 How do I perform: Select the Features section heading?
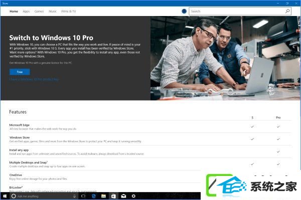(18, 112)
